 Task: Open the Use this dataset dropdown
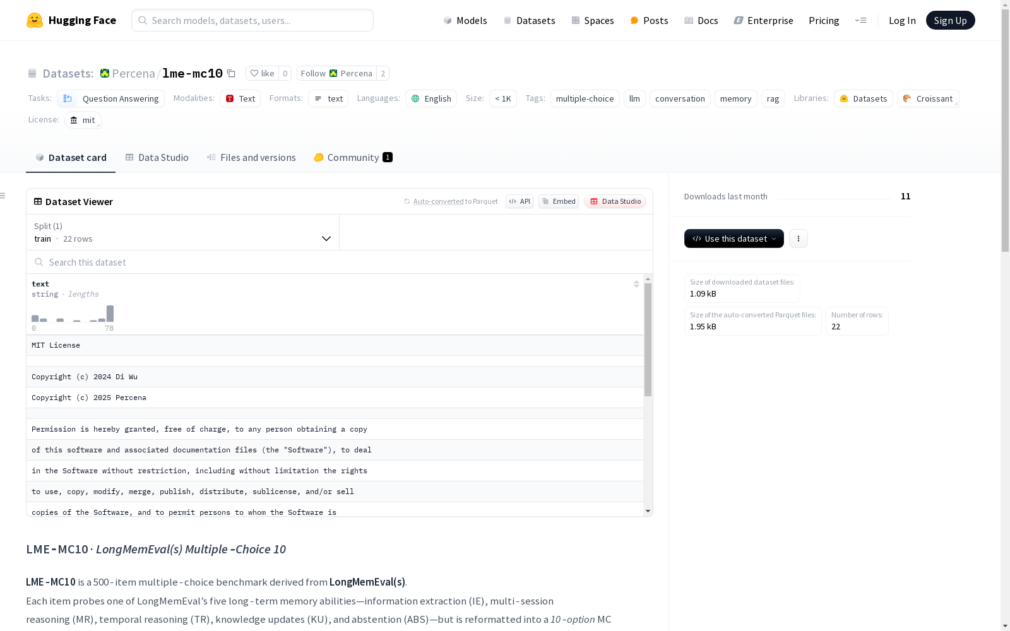pyautogui.click(x=734, y=239)
